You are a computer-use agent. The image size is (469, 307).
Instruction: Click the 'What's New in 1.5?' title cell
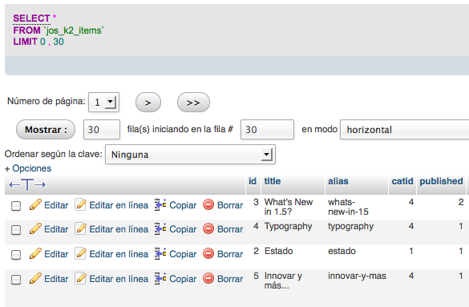(289, 207)
